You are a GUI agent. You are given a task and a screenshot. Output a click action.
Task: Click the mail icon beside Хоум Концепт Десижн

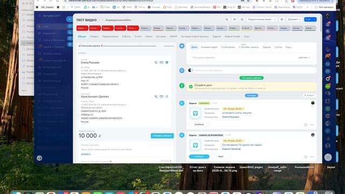click(x=162, y=96)
